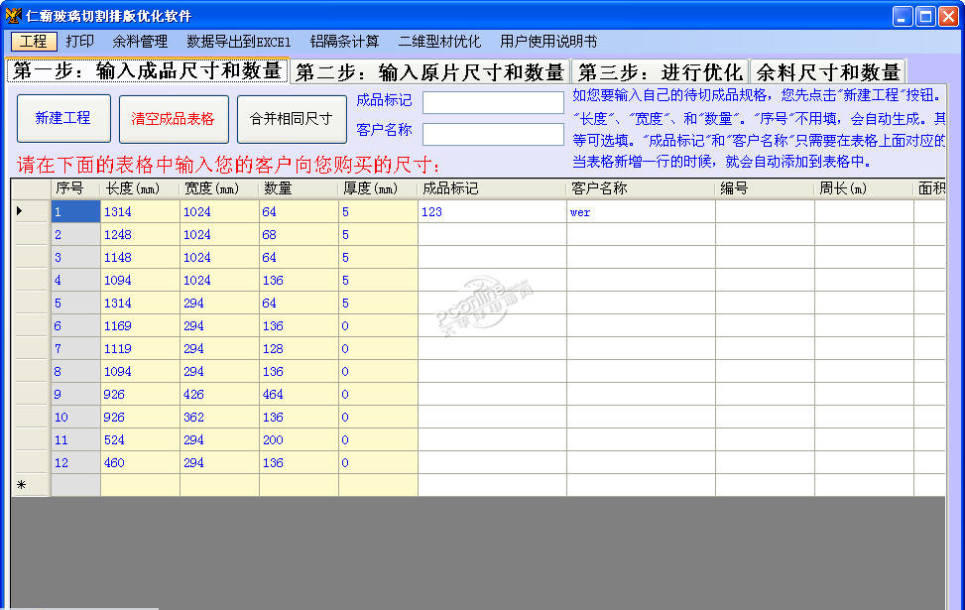Screen dimensions: 965x610
Task: Open the 打印 menu
Action: point(80,42)
